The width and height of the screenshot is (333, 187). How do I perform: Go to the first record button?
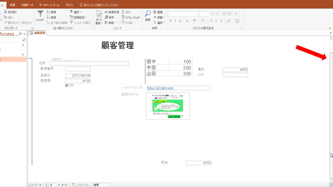click(40, 185)
